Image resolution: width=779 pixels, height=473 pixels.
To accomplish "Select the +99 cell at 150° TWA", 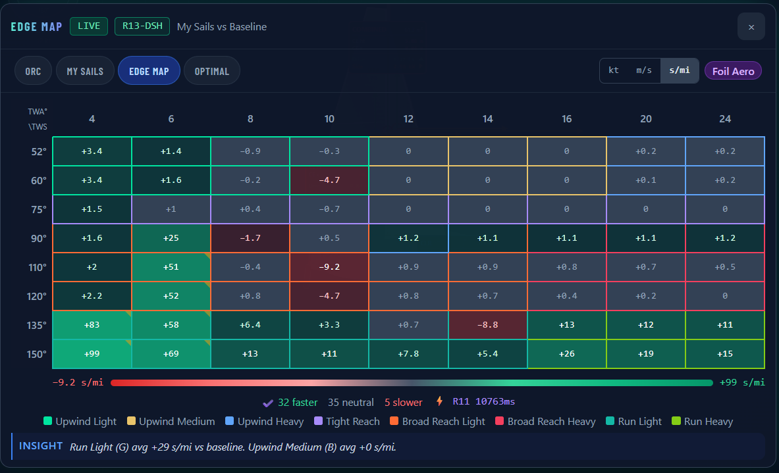I will 92,354.
